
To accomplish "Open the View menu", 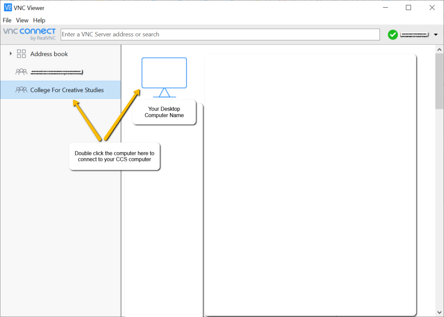I will pos(22,20).
